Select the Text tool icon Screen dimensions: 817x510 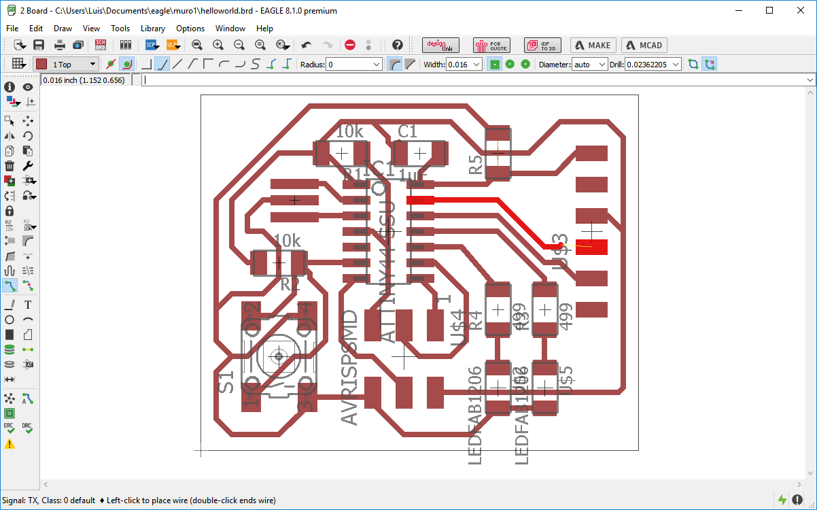point(28,305)
